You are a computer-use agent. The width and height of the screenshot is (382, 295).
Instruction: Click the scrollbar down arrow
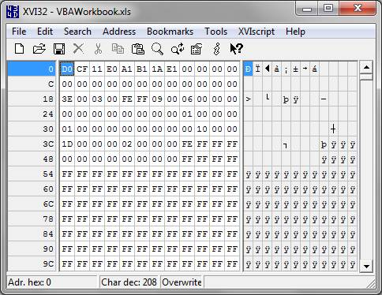coord(366,266)
